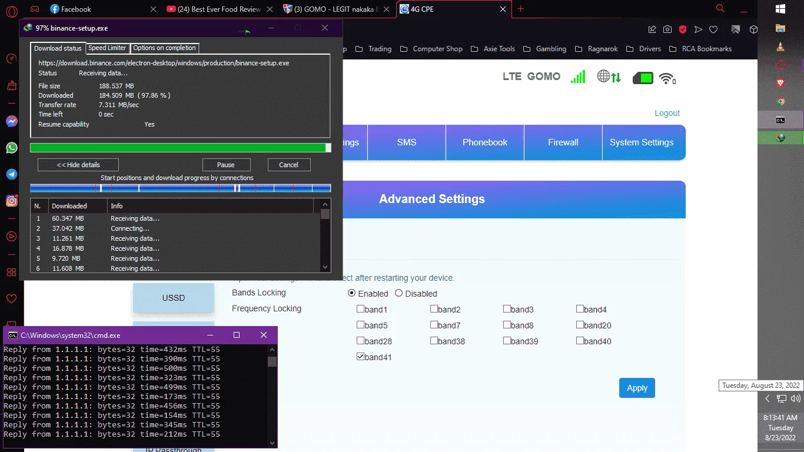Open Google Chrome from the taskbar

[780, 101]
